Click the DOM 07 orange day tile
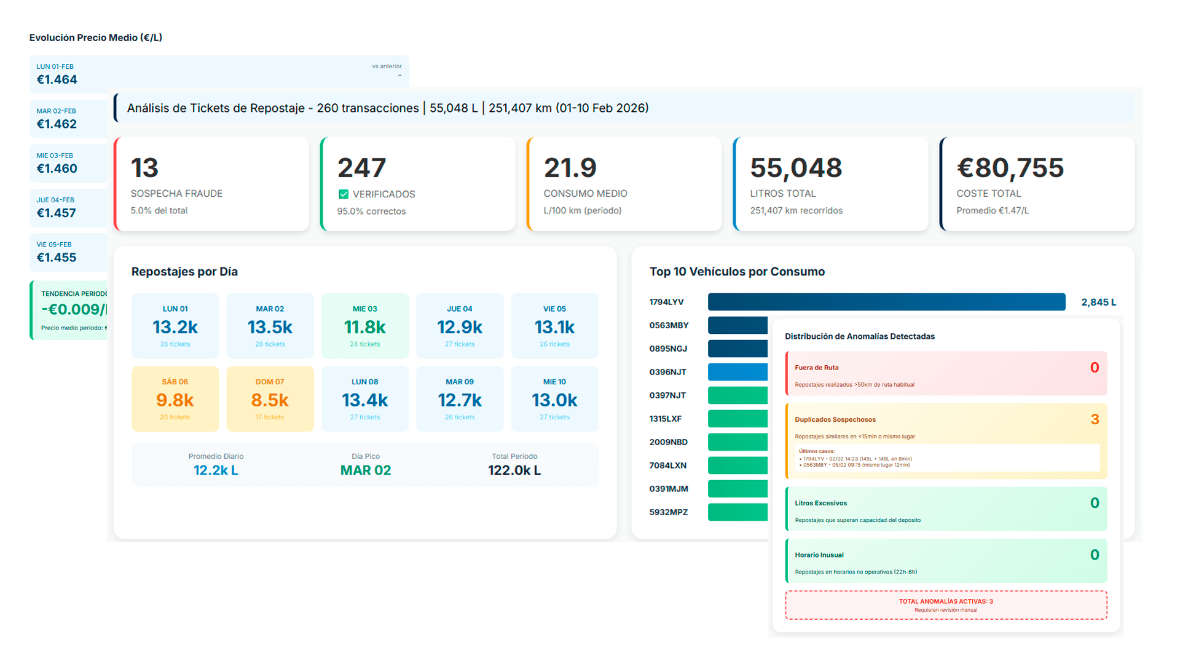Viewport: 1180px width, 664px height. tap(270, 399)
